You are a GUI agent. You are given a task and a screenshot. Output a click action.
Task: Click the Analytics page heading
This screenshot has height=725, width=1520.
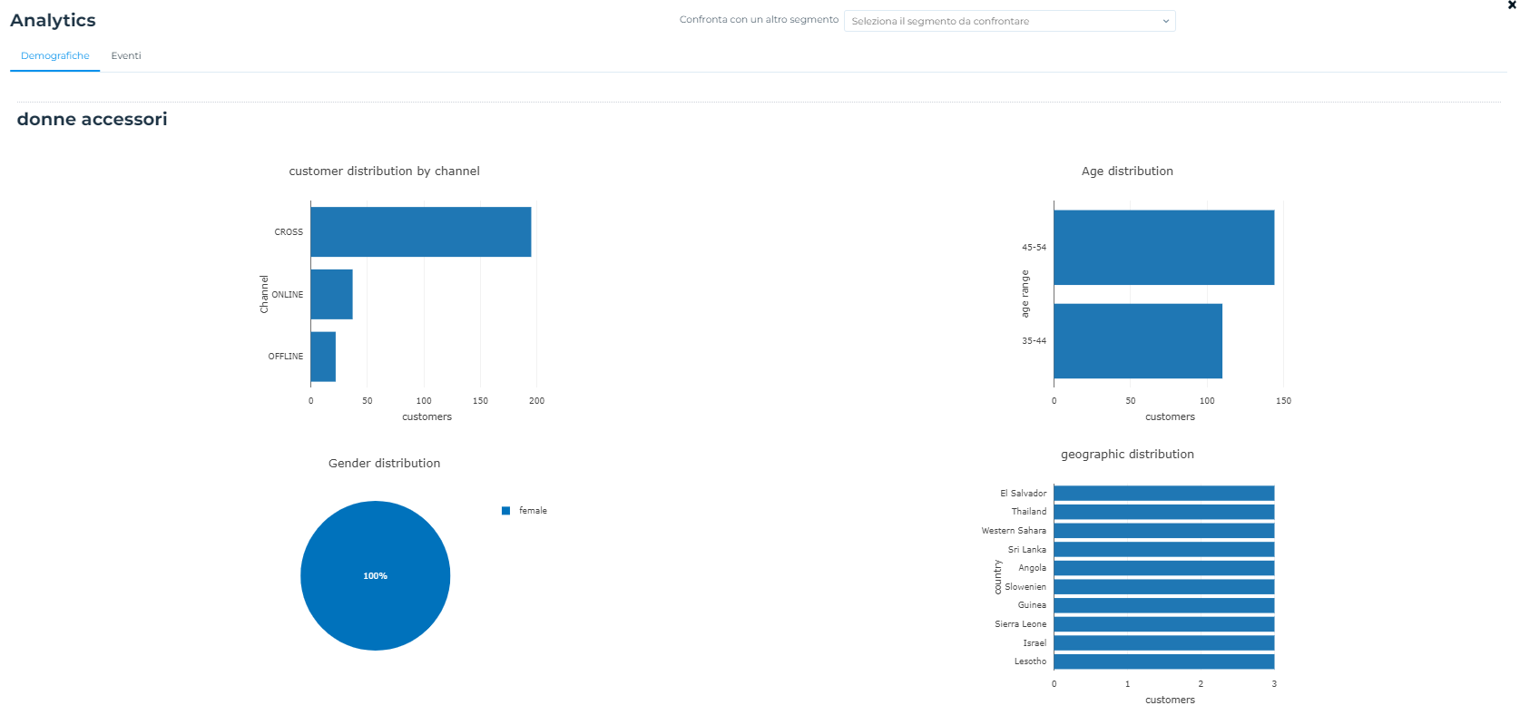(x=53, y=20)
